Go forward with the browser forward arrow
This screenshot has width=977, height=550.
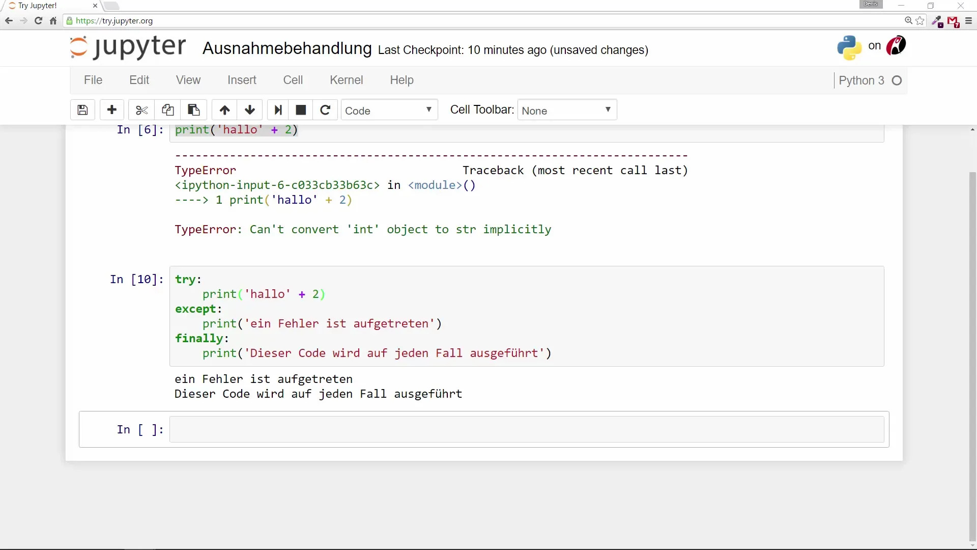pos(23,21)
